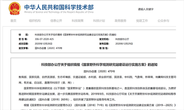
Task: Open the 首页 home menu item
Action: pyautogui.click(x=14, y=21)
